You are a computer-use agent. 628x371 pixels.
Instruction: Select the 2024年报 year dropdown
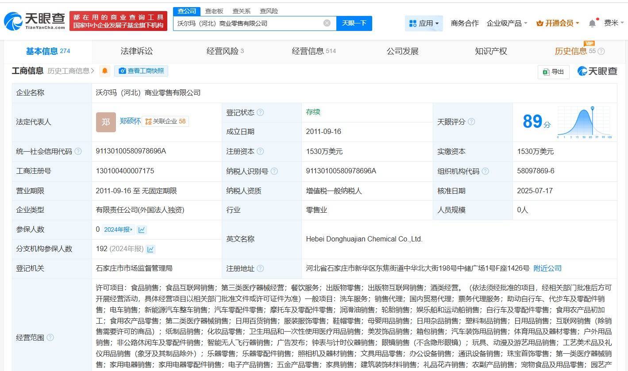[x=118, y=229]
